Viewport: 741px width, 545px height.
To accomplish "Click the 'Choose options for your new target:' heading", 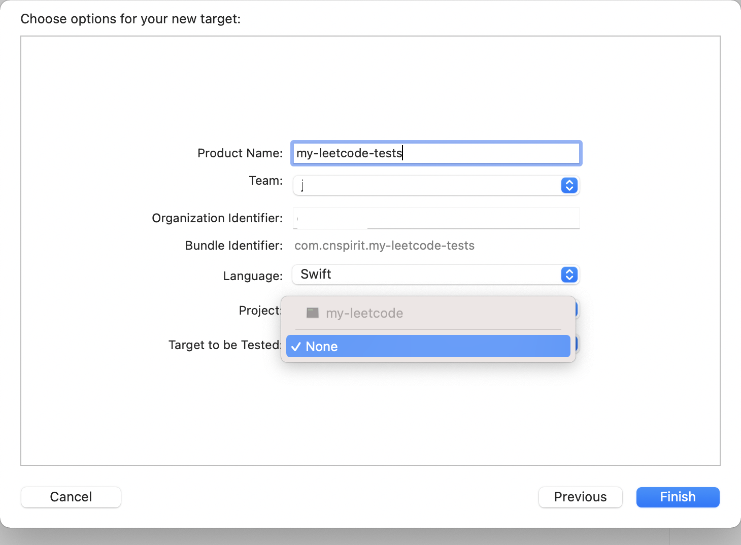I will tap(130, 19).
